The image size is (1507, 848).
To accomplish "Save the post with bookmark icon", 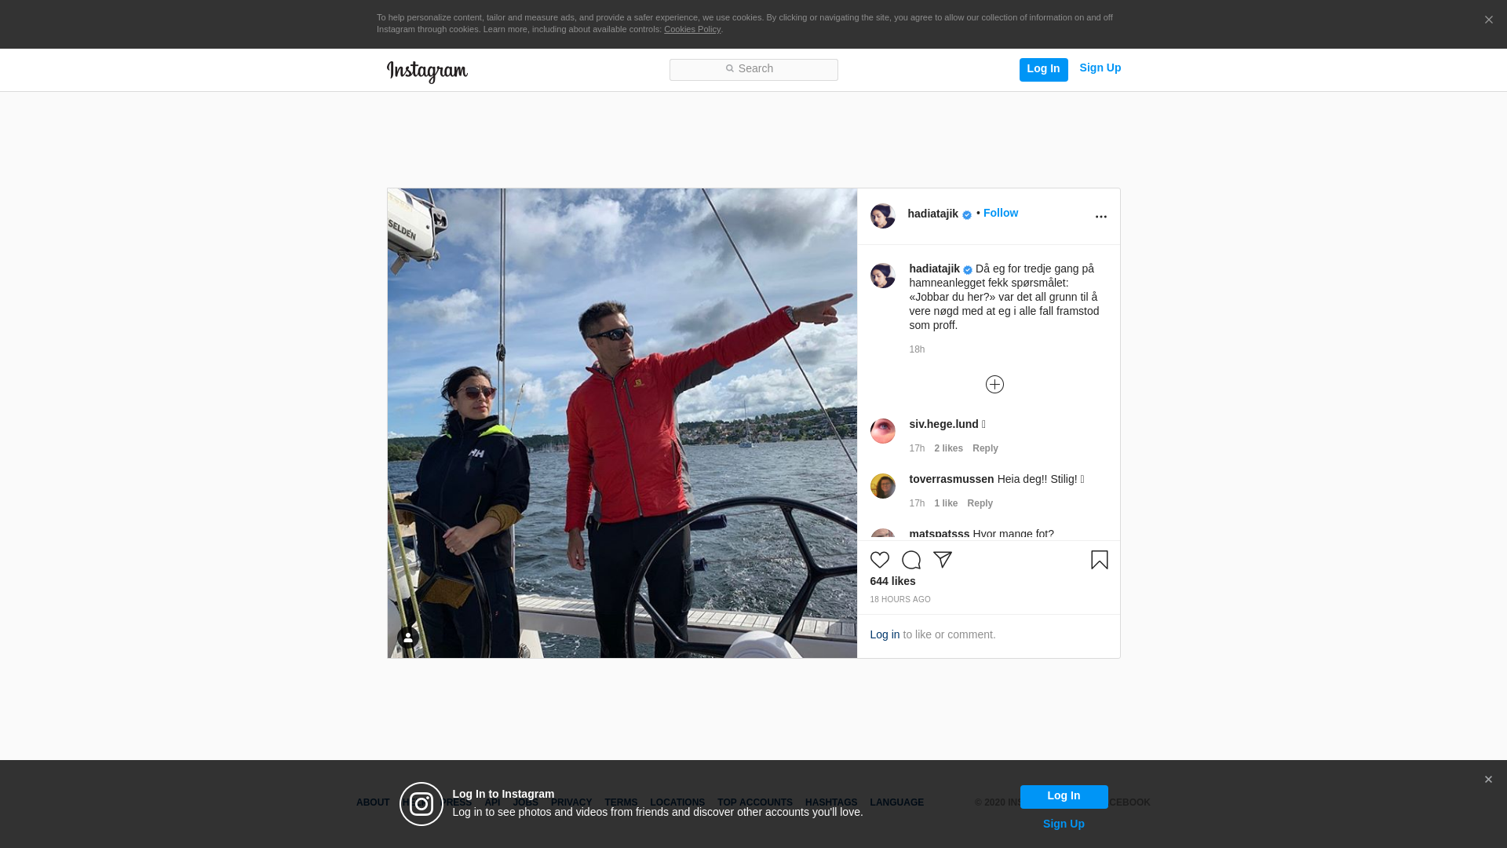I will click(1099, 560).
